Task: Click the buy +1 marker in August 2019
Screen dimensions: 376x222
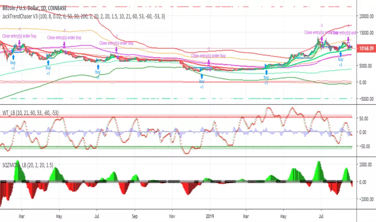Action: coord(340,59)
